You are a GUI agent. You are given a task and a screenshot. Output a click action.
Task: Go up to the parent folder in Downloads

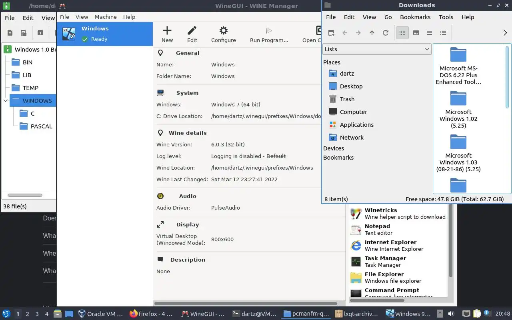(x=372, y=33)
